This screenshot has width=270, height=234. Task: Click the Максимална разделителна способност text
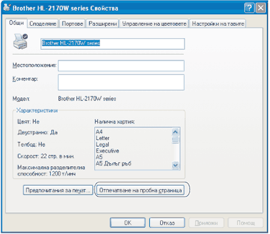click(51, 170)
